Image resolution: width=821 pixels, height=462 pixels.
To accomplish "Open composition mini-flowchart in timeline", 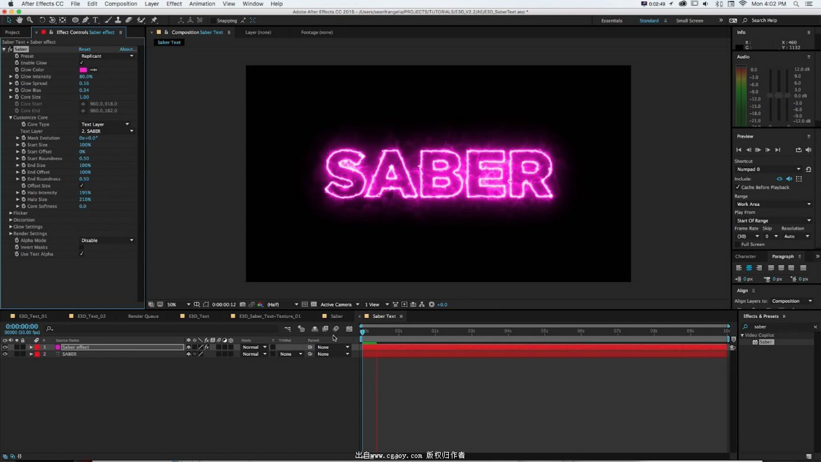I will click(287, 329).
